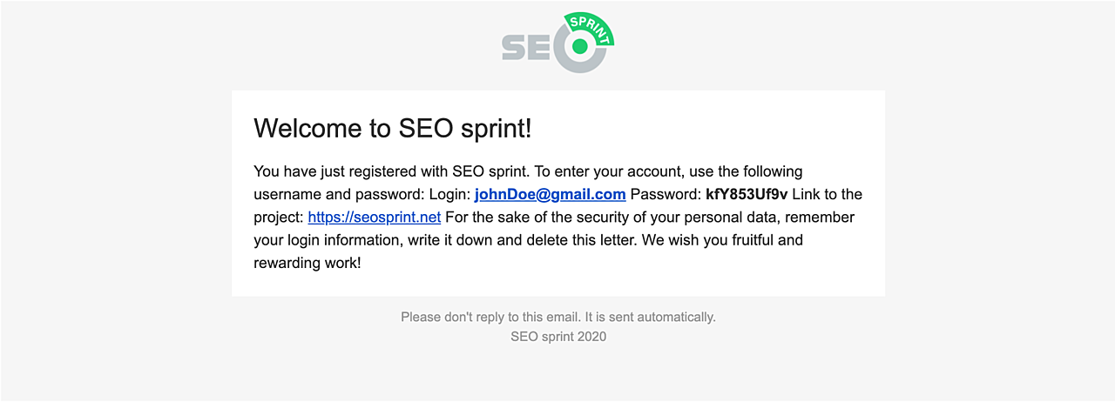Click the "Link to the" text after the password
The height and width of the screenshot is (402, 1115).
click(x=827, y=194)
